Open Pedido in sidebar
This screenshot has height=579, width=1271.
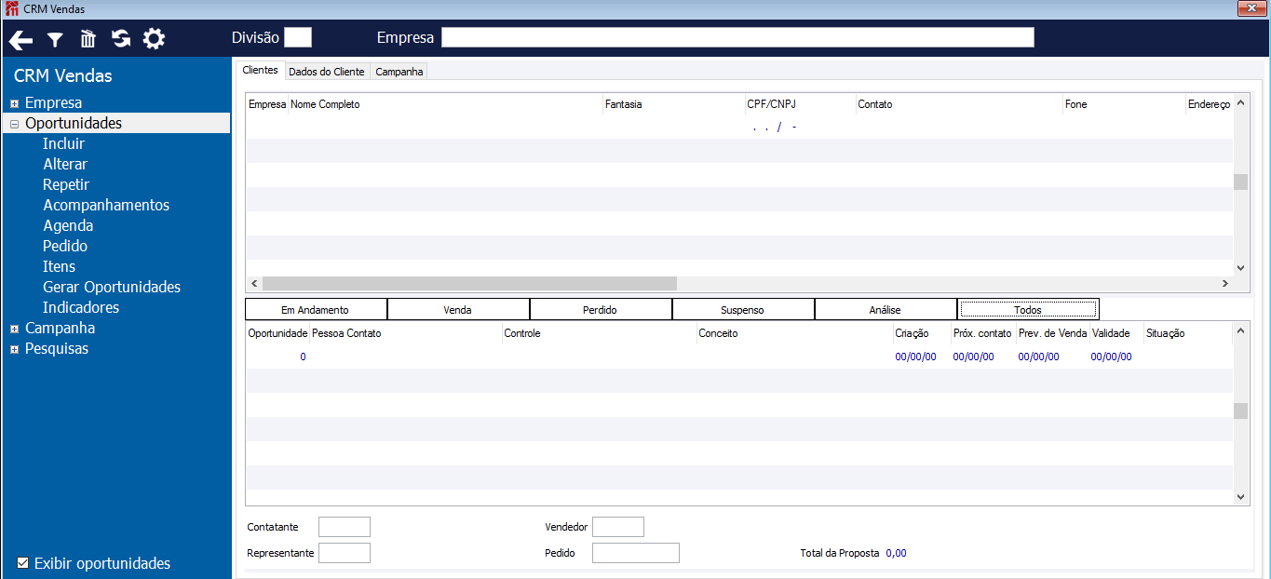tap(65, 247)
